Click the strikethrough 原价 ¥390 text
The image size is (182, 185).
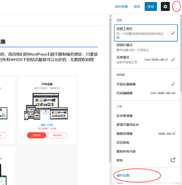pyautogui.click(x=47, y=125)
